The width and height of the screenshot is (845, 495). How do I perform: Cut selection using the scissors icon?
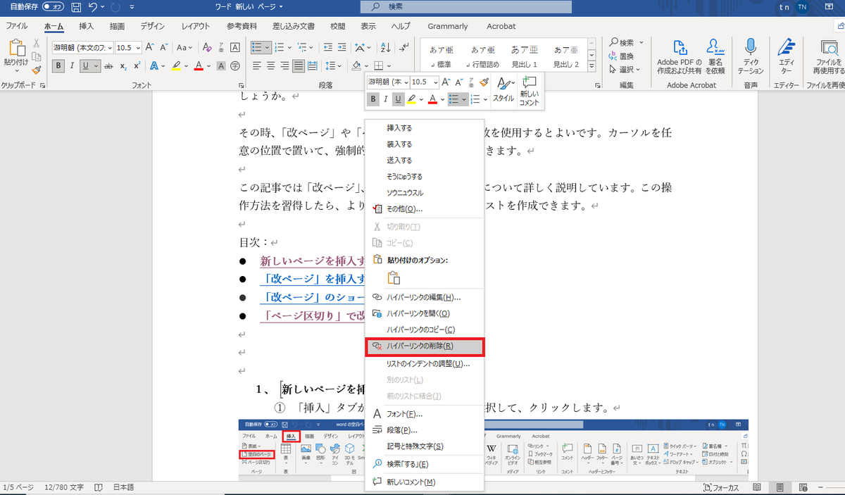click(x=37, y=44)
